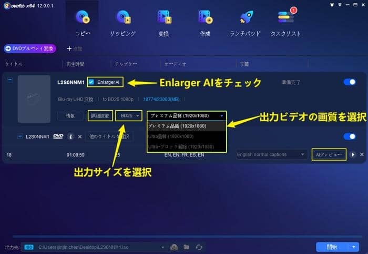
Task: Open the title bar dropdown menu icon
Action: coord(340,5)
